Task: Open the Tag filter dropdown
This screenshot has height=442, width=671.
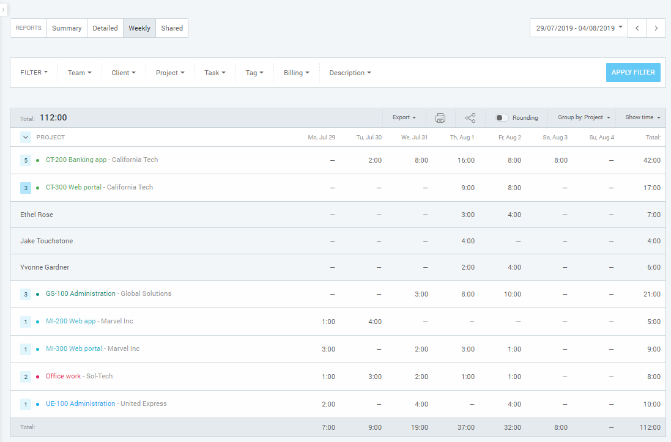Action: [x=254, y=73]
